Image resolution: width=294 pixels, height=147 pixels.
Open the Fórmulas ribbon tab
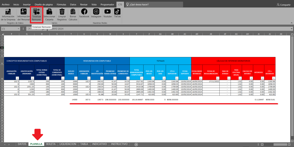click(61, 5)
